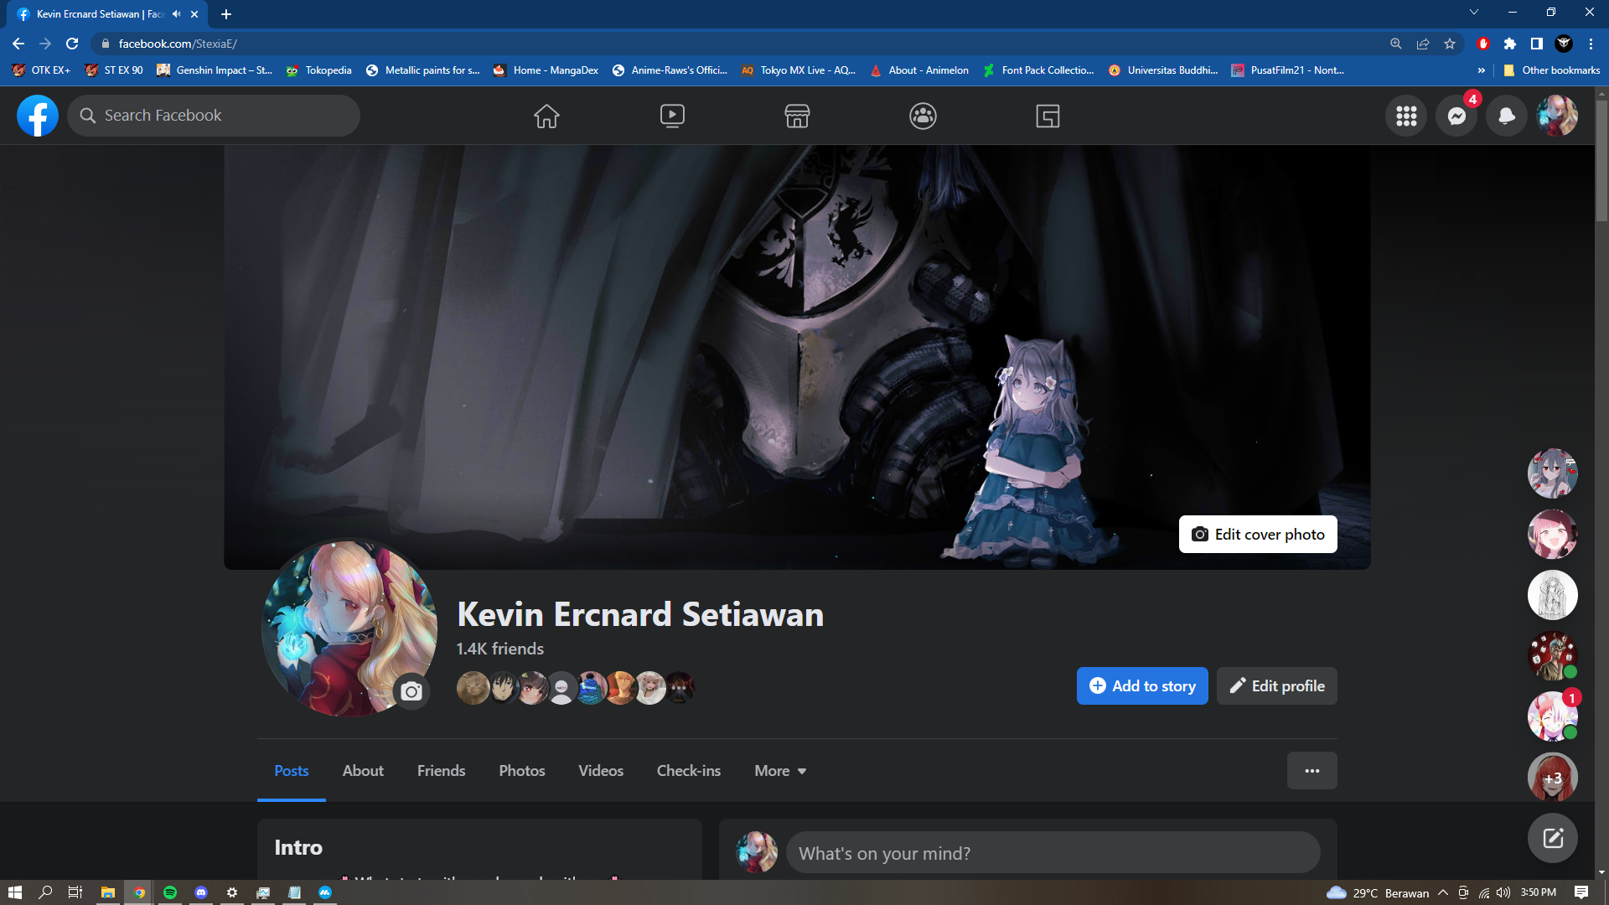Open the Marketplace icon
This screenshot has height=905, width=1609.
pyautogui.click(x=797, y=116)
